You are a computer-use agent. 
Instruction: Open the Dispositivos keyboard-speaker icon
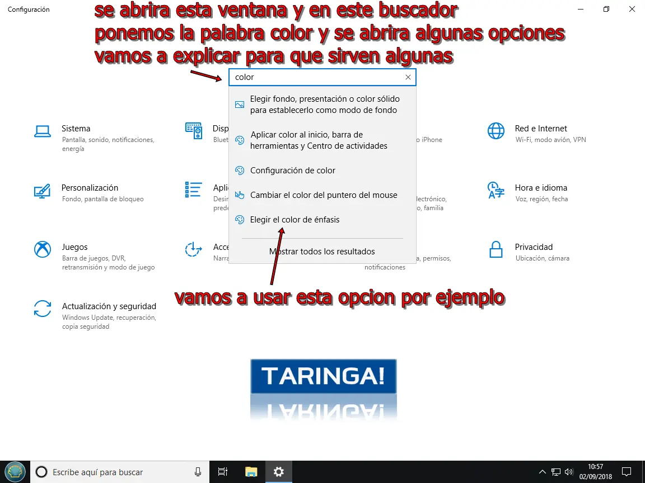point(193,131)
